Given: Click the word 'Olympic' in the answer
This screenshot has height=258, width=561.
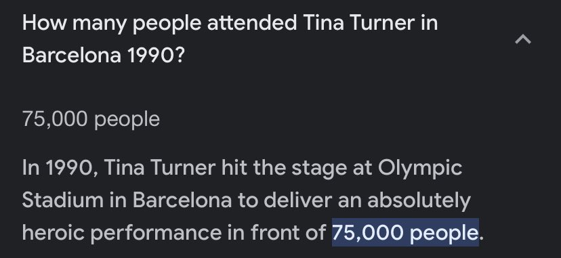Looking at the screenshot, I should coord(420,169).
